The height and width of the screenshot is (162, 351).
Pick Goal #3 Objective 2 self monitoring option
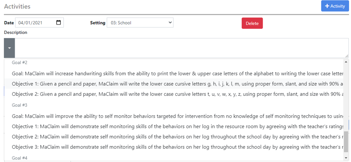point(177,136)
